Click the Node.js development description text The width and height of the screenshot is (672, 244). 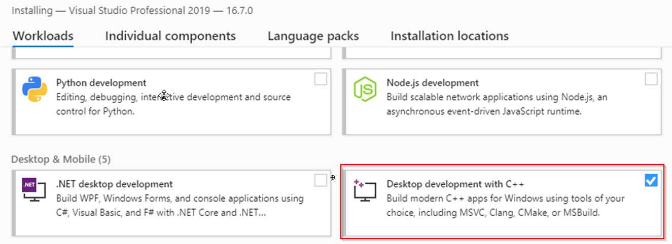(x=497, y=104)
